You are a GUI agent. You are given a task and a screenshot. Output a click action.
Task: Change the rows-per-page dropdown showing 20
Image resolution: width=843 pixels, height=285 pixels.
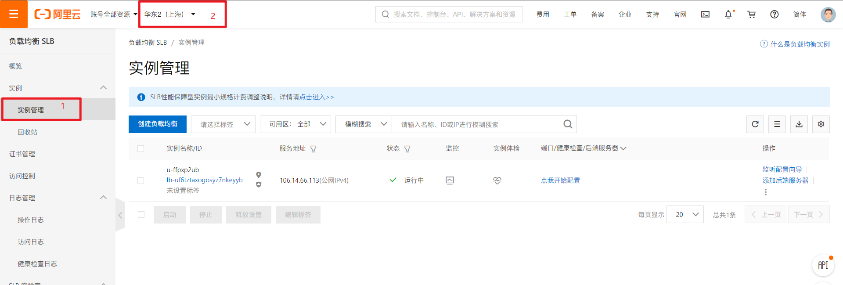coord(685,215)
